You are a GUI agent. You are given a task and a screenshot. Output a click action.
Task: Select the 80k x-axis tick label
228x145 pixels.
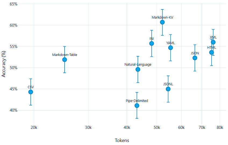[220, 127]
